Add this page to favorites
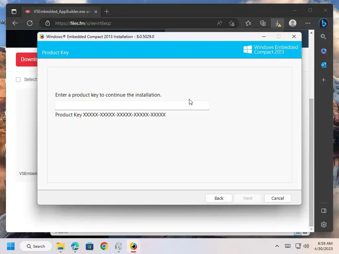 coord(231,23)
